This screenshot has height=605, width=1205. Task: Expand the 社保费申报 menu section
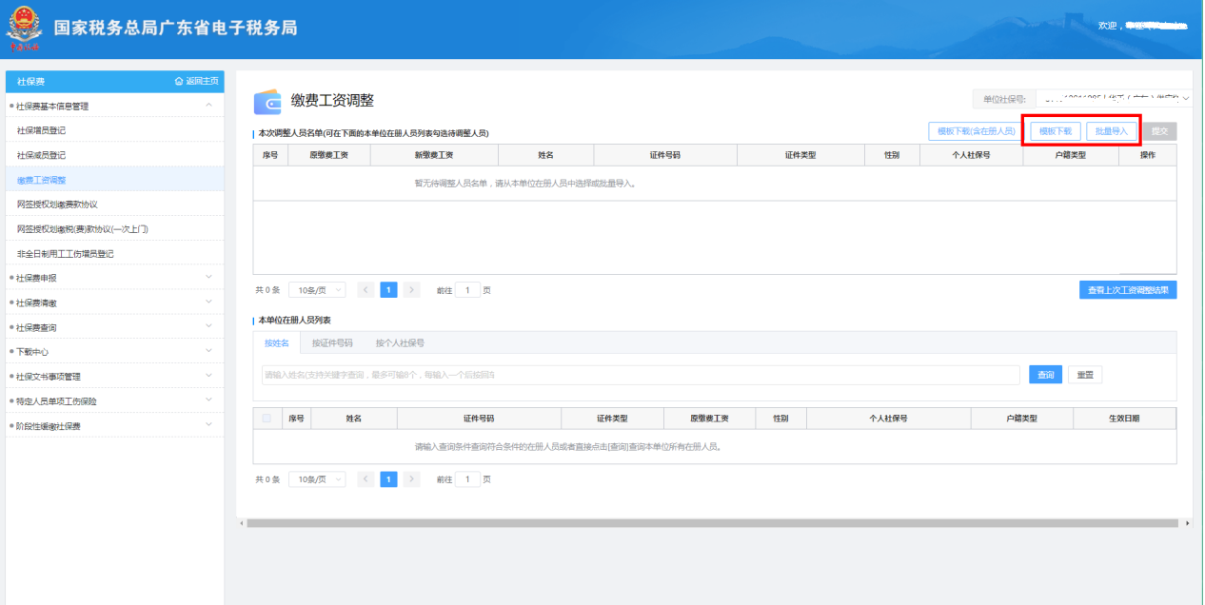pos(208,278)
